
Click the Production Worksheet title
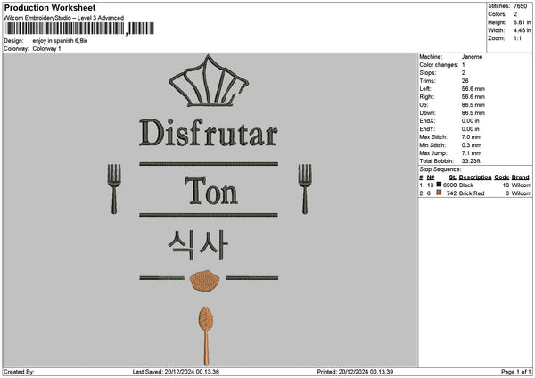(x=50, y=7)
